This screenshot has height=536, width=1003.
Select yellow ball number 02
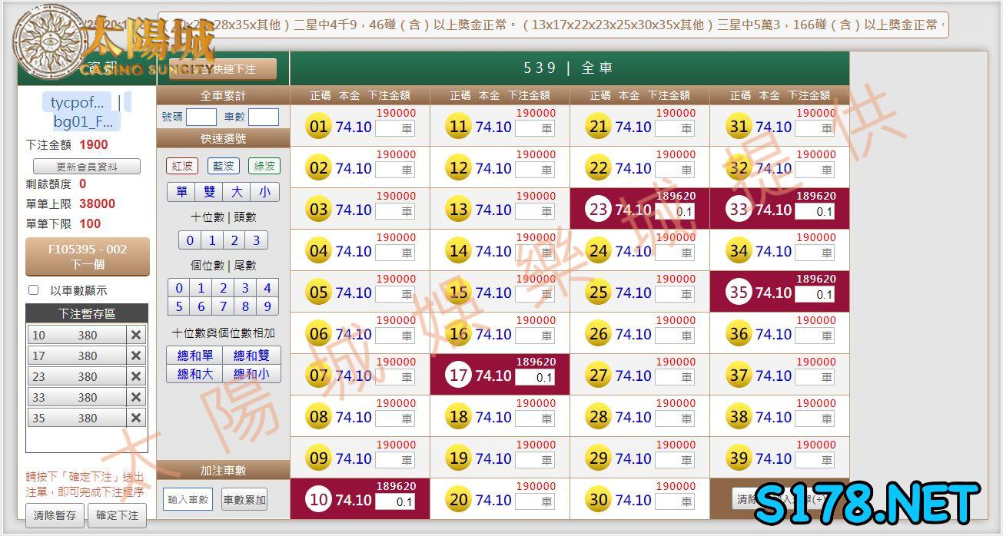pyautogui.click(x=318, y=168)
